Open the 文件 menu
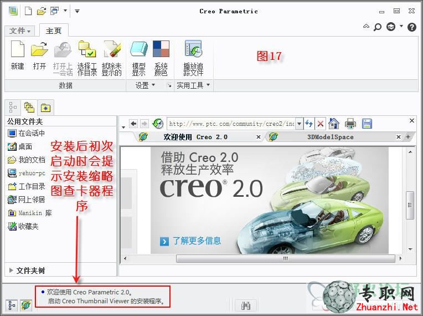Viewport: 423px width, 316px height. [20, 31]
